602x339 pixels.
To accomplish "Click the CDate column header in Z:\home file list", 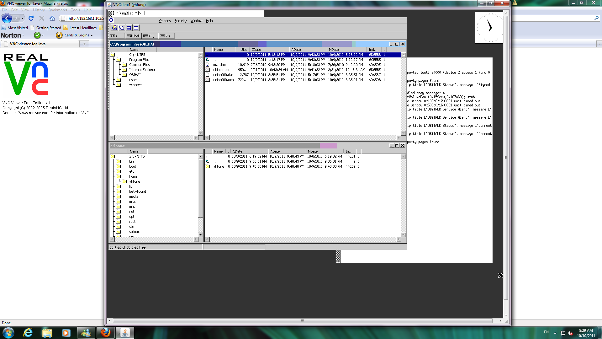I will [249, 151].
